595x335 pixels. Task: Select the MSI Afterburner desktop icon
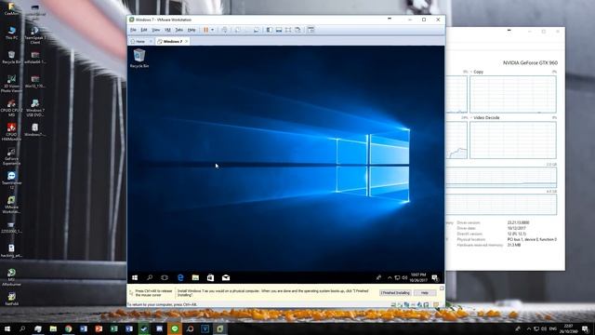tap(11, 277)
